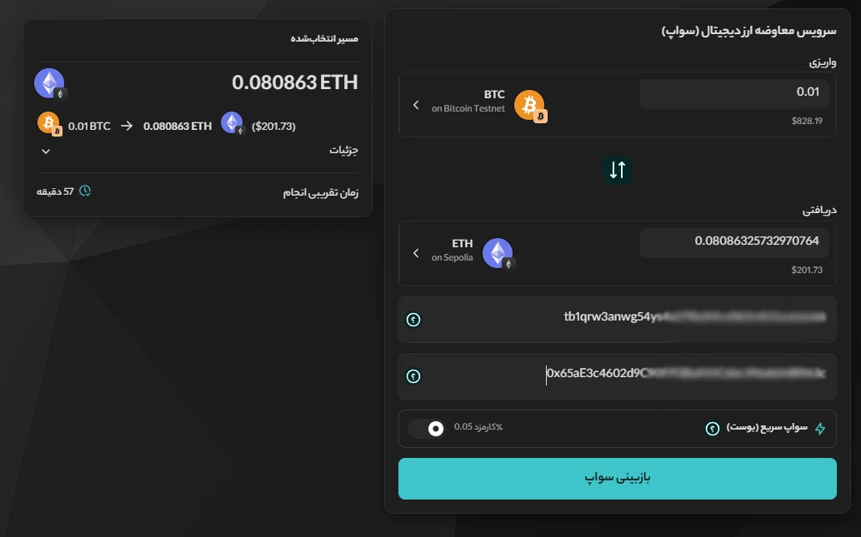Click the review swap button
This screenshot has width=861, height=537.
point(617,479)
